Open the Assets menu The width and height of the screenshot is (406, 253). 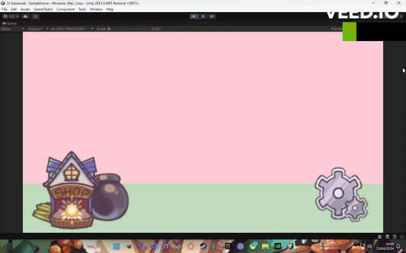click(25, 9)
